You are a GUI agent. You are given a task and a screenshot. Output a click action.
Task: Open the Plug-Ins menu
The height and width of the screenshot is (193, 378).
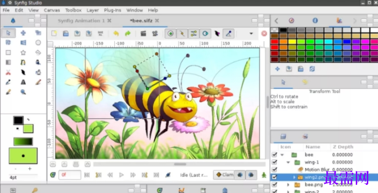113,10
